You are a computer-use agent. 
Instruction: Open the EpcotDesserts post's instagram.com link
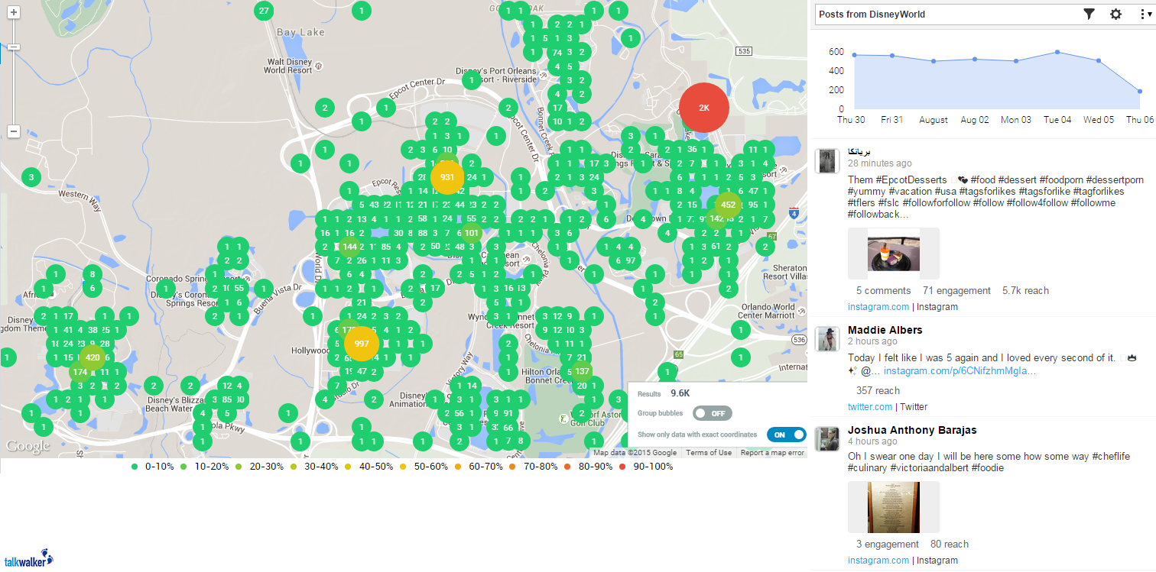point(878,307)
